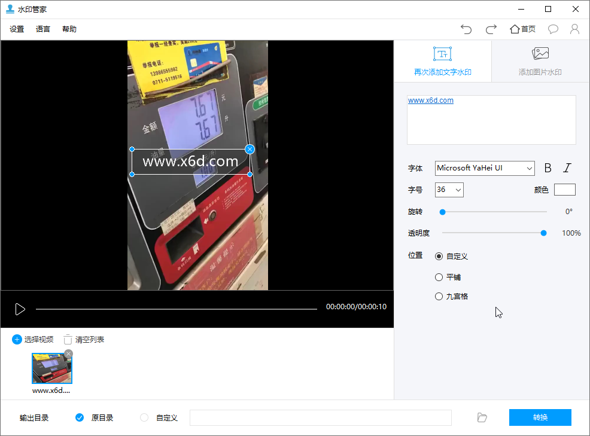Open the feedback chat bubble icon

[553, 29]
